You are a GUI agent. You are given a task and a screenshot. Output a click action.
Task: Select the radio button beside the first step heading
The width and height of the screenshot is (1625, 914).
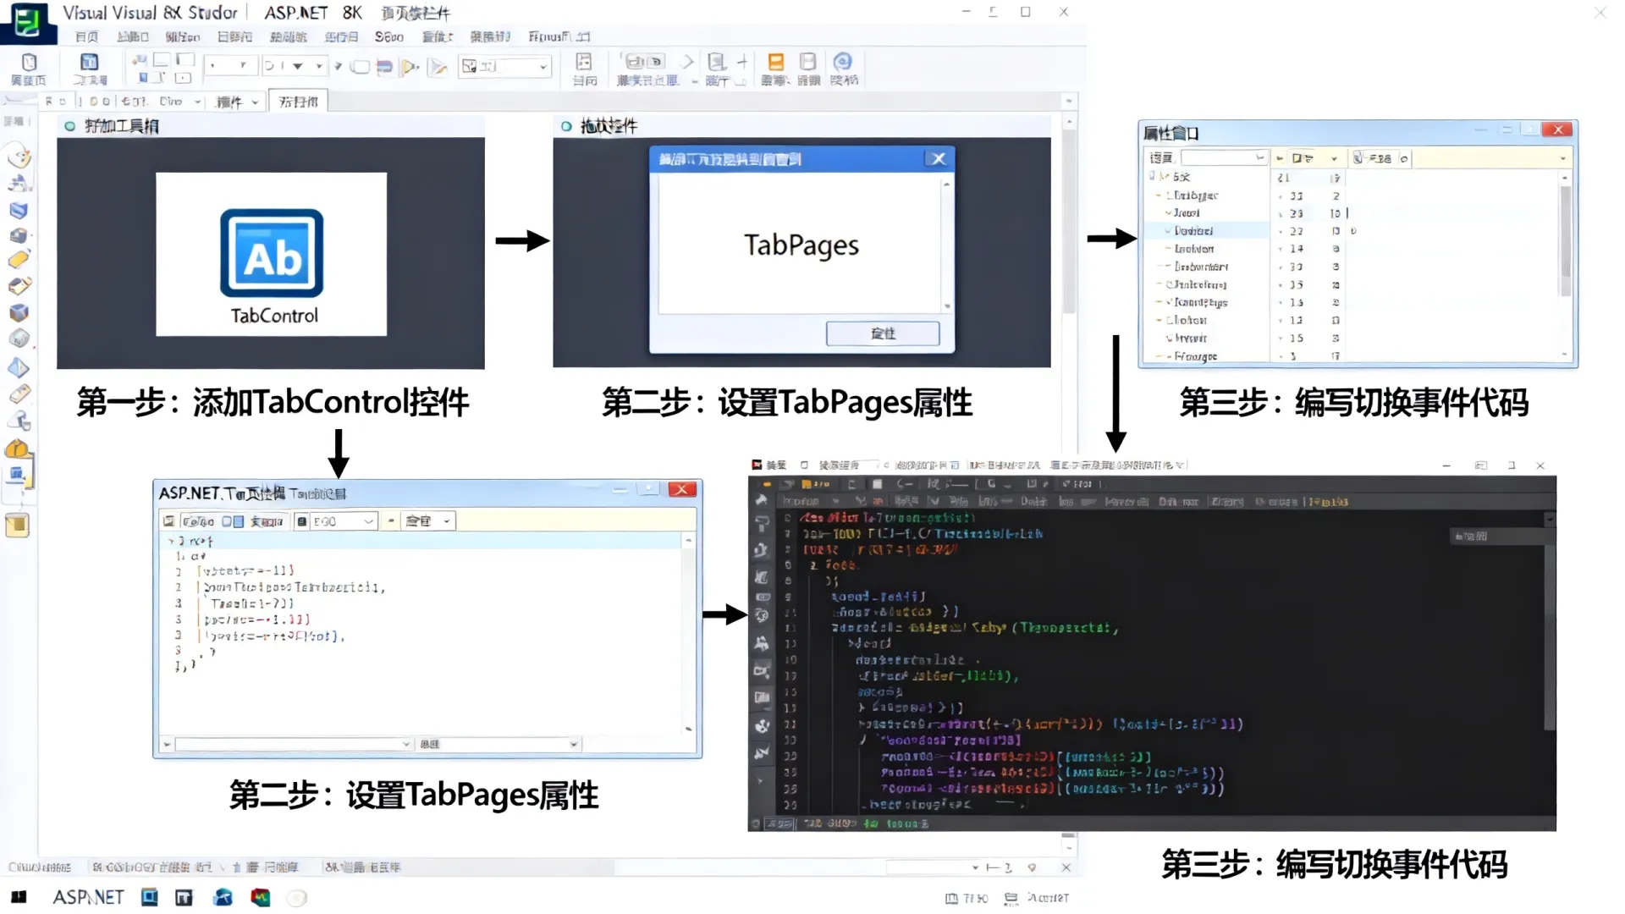[69, 126]
